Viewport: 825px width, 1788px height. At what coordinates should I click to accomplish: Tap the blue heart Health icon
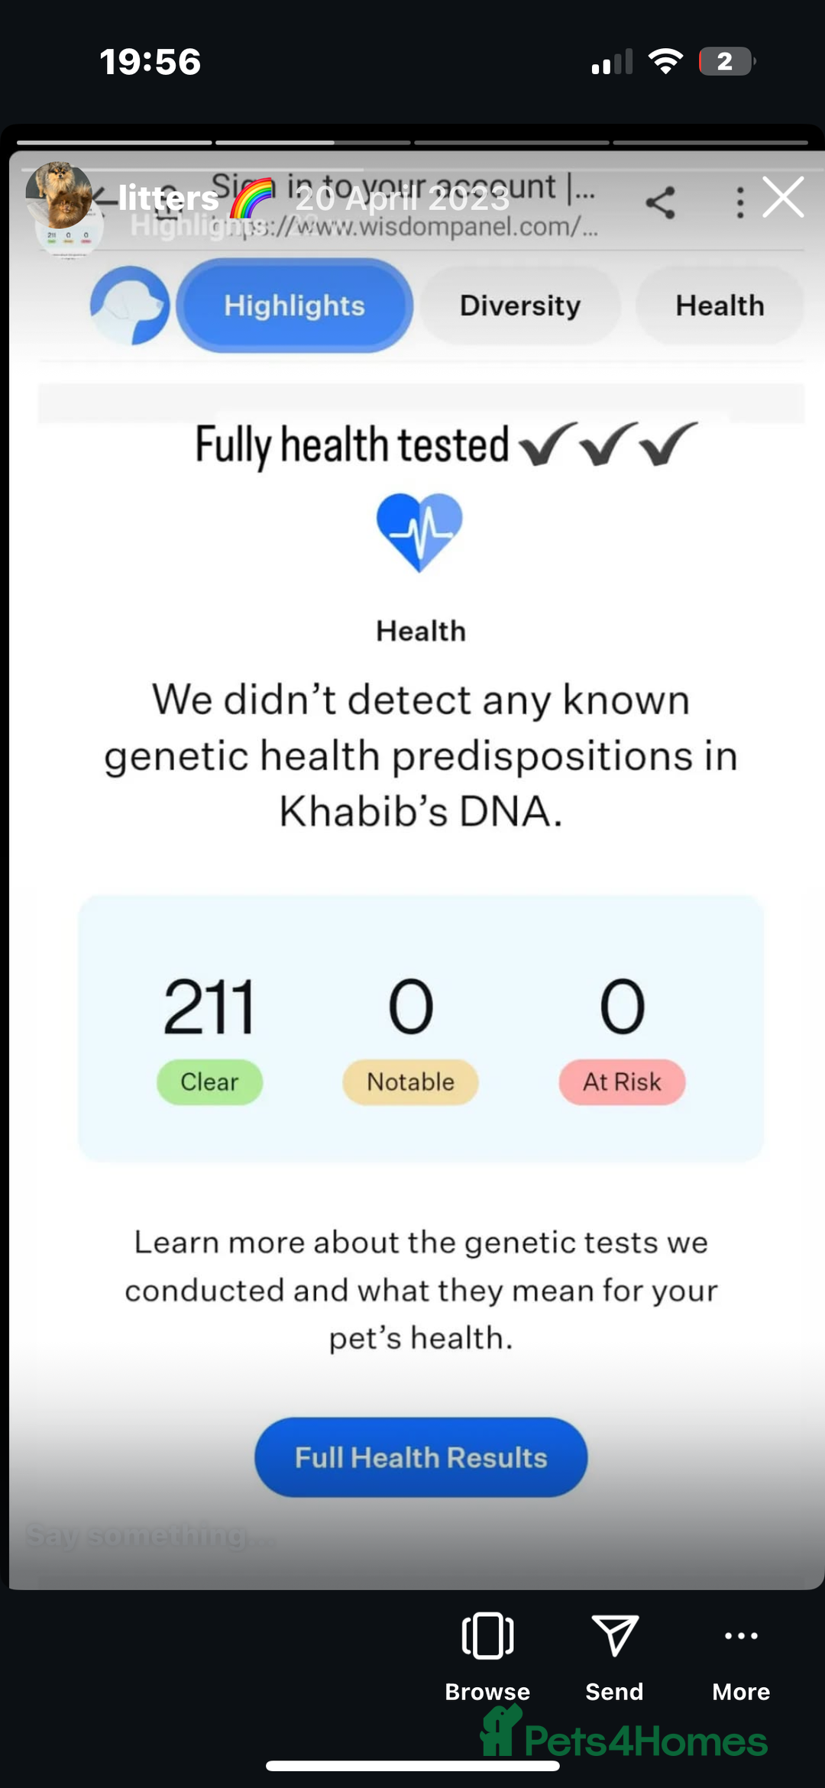pos(419,532)
